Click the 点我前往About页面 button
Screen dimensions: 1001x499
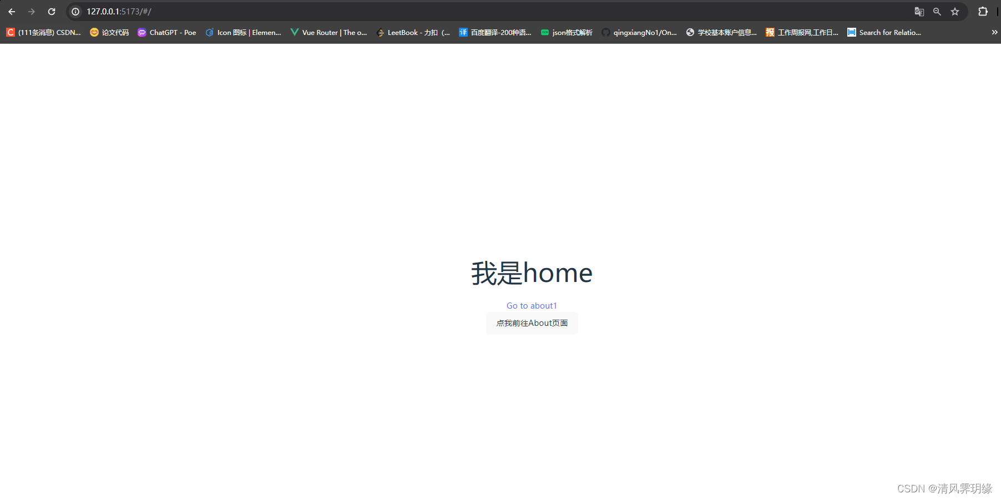click(532, 323)
